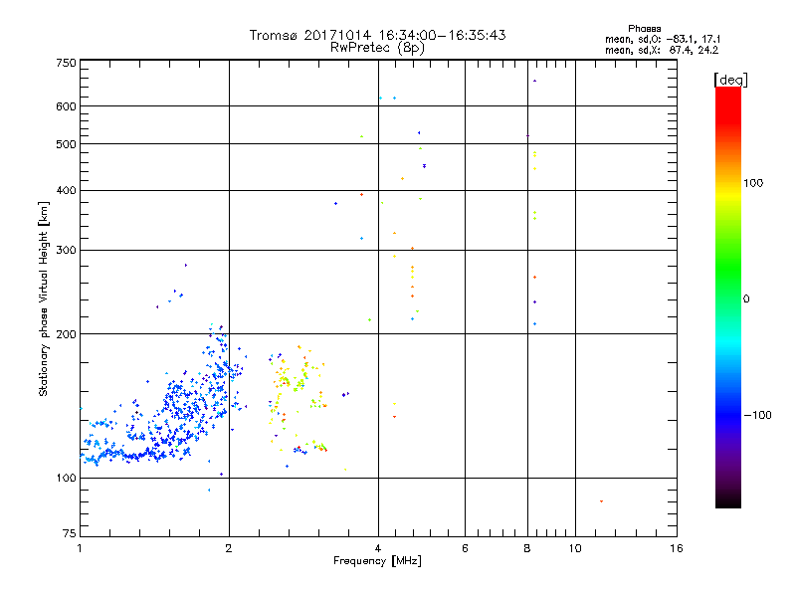Screen dimensions: 796x597
Task: Click the purple point near 700 km above 8 MHz
Action: pyautogui.click(x=534, y=81)
